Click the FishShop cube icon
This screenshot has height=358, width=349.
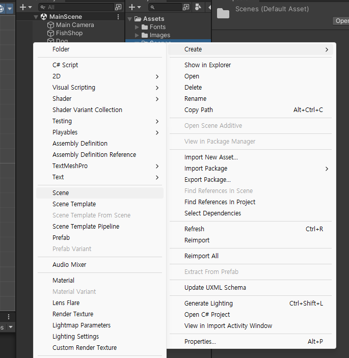(50, 33)
